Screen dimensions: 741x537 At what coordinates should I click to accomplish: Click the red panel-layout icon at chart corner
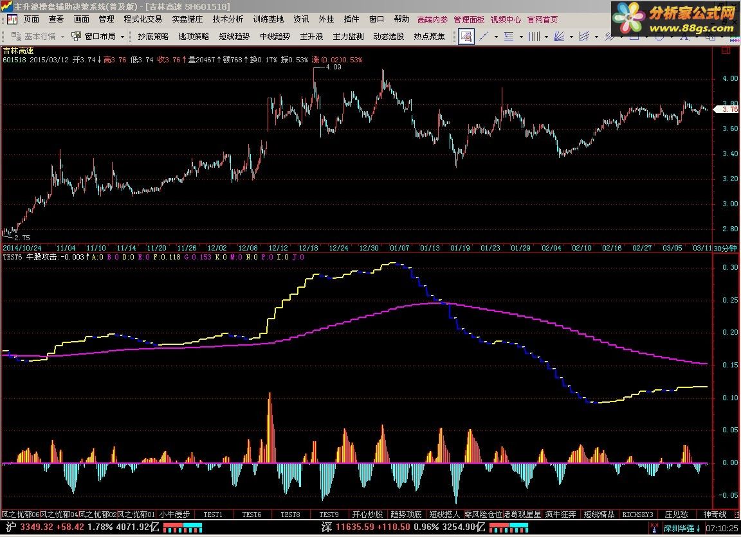coord(726,51)
